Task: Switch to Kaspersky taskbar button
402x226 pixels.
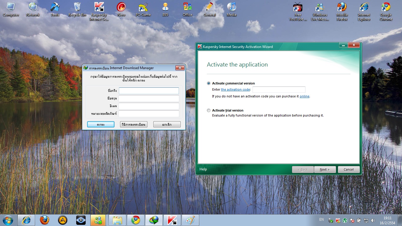Action: 172,220
